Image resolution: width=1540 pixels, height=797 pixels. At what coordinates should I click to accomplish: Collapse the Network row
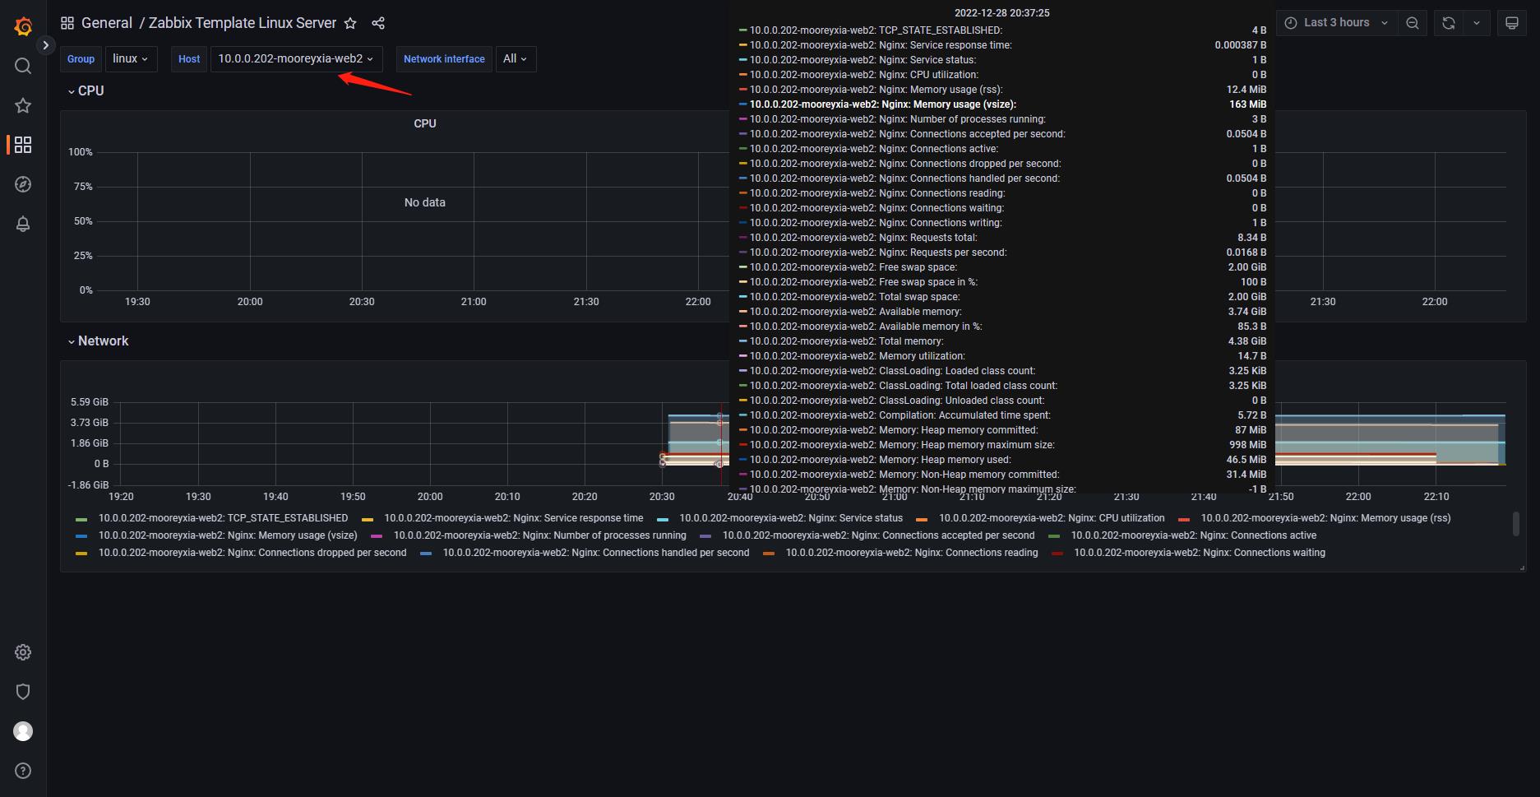pyautogui.click(x=98, y=341)
